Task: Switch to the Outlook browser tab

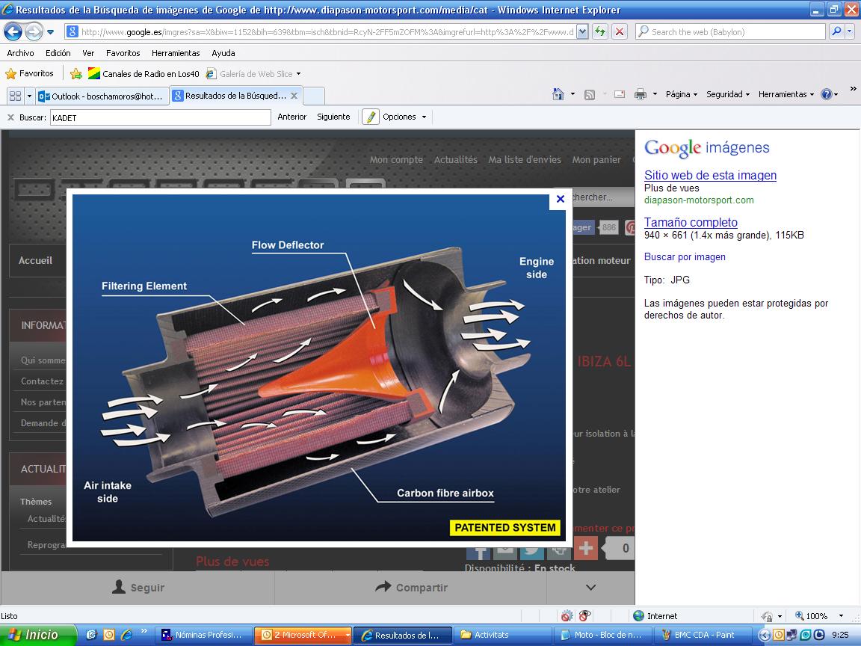Action: 101,96
